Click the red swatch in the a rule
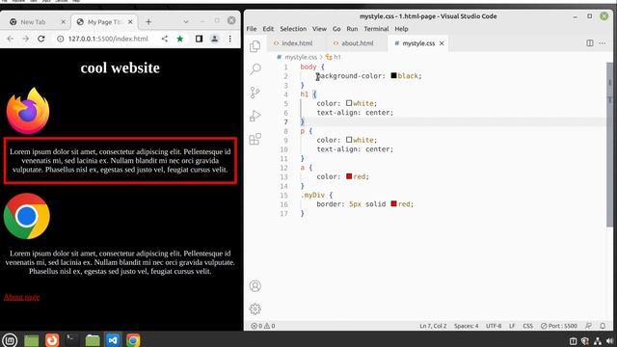 [x=349, y=175]
